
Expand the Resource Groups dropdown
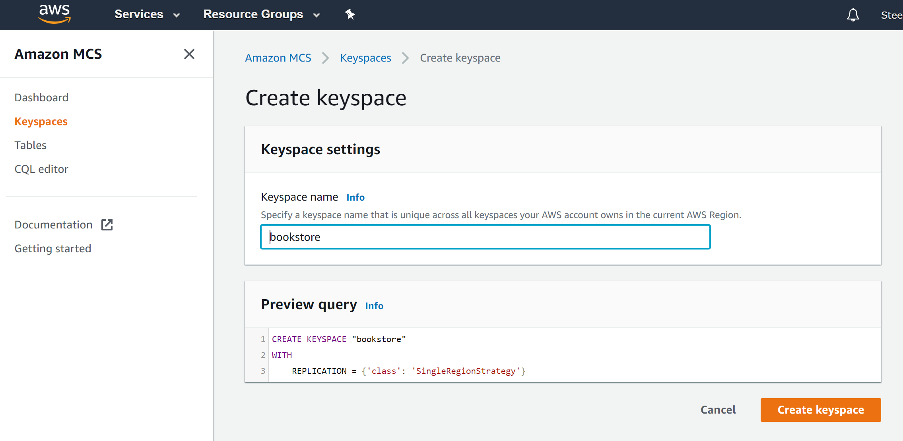point(262,14)
